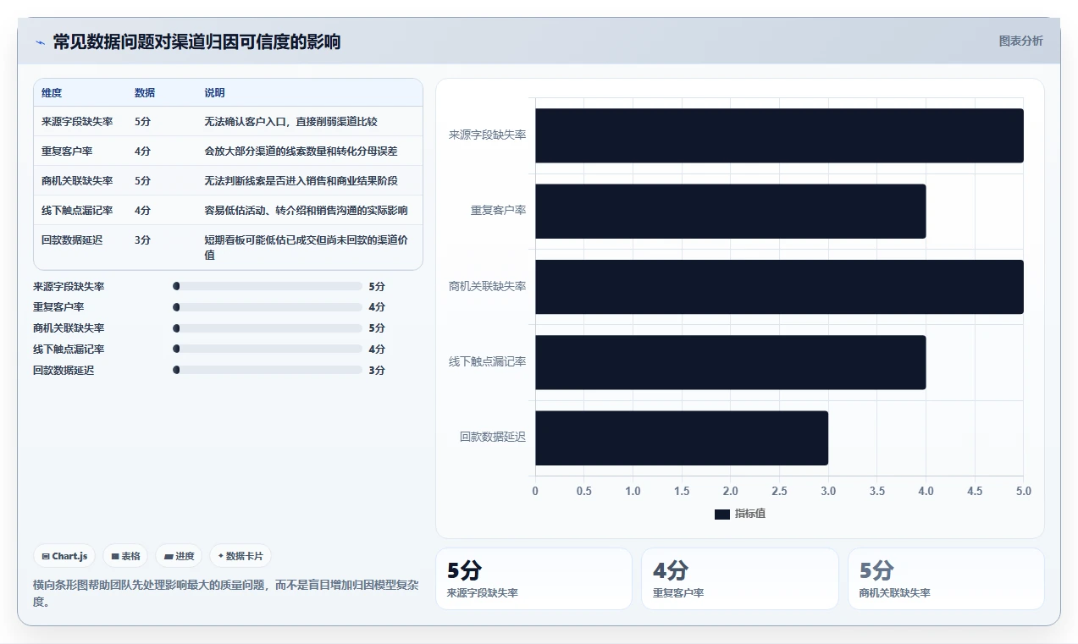Click the 来源字段缺失率 chart bar

[779, 135]
